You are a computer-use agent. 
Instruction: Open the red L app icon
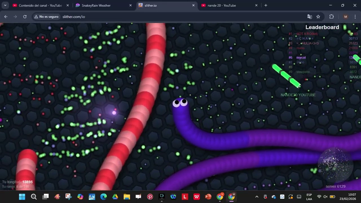pyautogui.click(x=185, y=197)
